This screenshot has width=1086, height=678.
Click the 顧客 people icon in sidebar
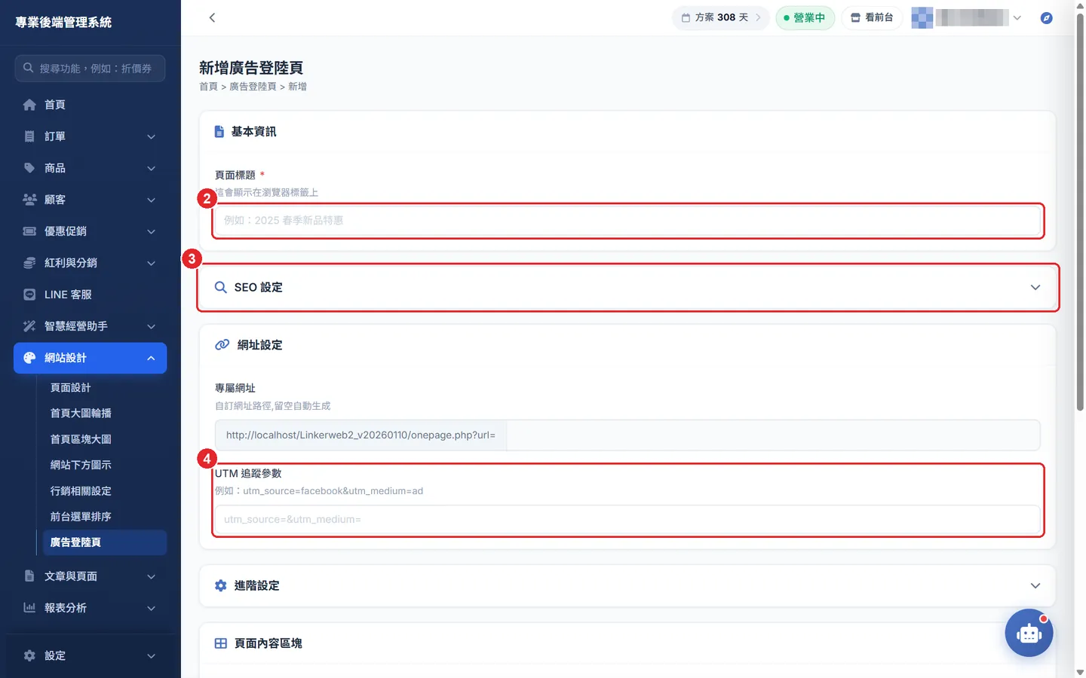pos(29,200)
